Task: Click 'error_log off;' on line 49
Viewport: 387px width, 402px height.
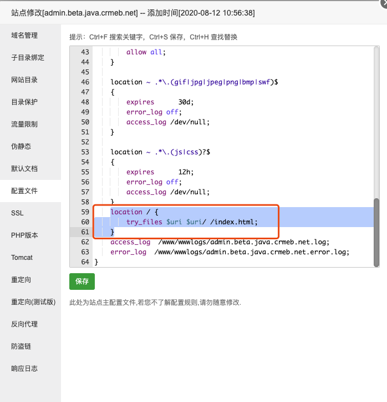Action: coord(154,112)
